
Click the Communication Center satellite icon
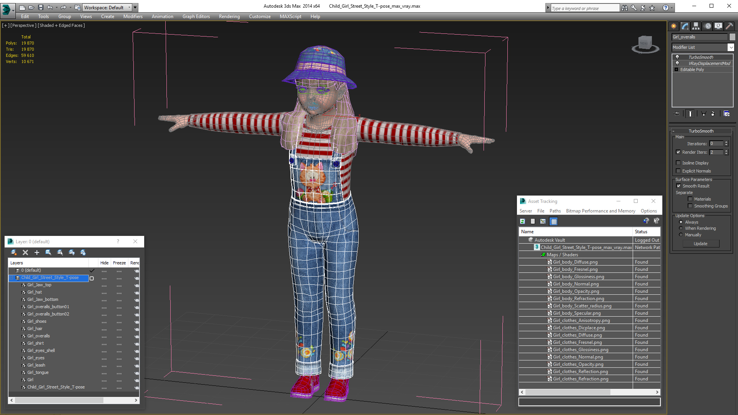coord(643,8)
